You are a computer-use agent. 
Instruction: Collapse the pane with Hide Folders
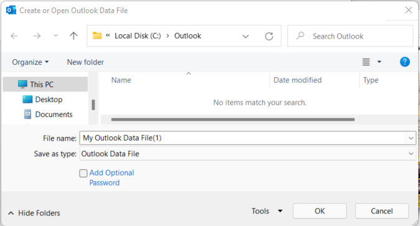click(x=34, y=213)
